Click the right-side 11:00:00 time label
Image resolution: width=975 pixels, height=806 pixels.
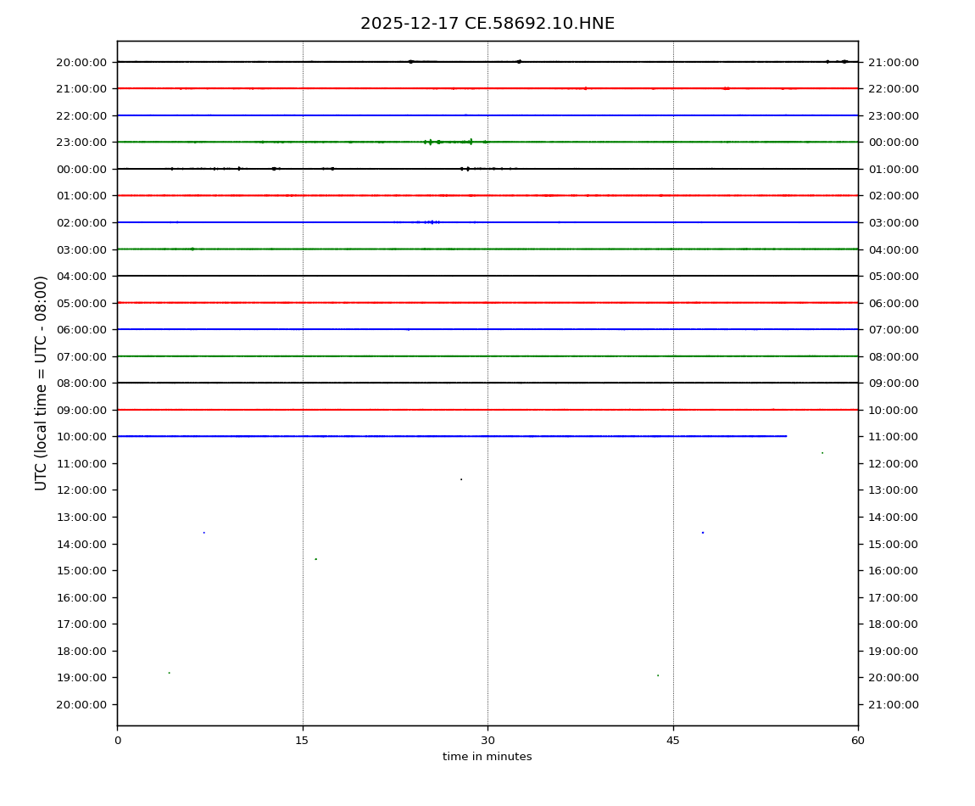pos(894,437)
